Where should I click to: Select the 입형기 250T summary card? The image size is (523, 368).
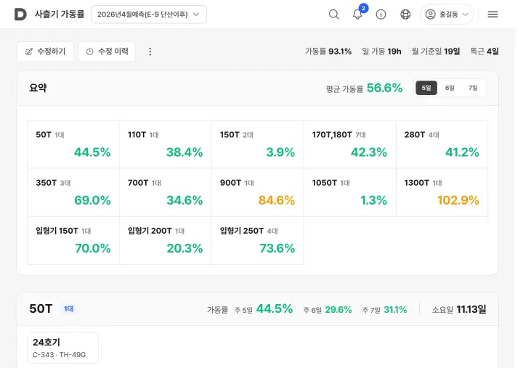[257, 241]
